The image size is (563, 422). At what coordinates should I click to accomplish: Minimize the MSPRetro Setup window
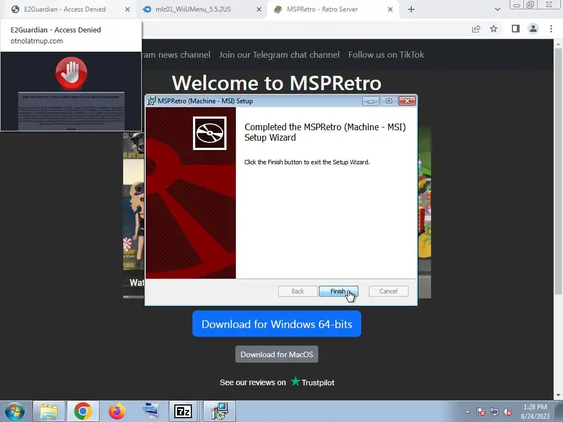click(371, 101)
